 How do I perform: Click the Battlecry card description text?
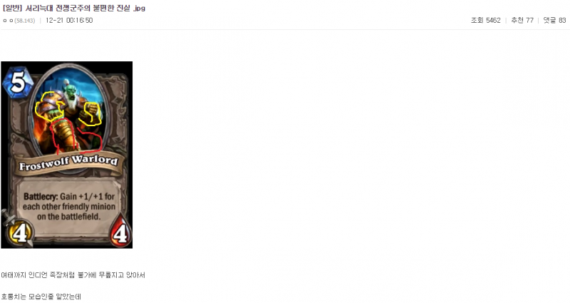click(x=68, y=207)
